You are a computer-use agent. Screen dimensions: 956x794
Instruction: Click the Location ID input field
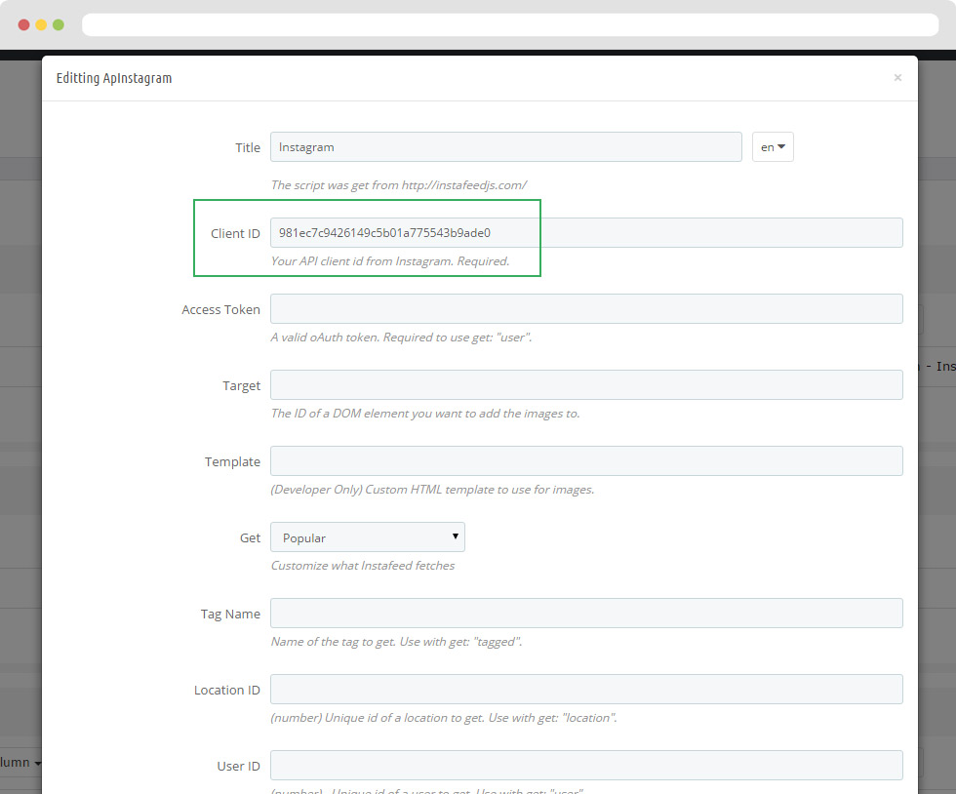point(586,690)
